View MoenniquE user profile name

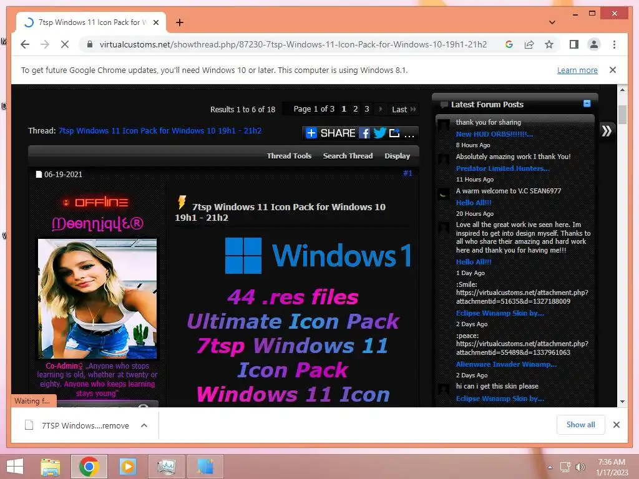(x=97, y=223)
